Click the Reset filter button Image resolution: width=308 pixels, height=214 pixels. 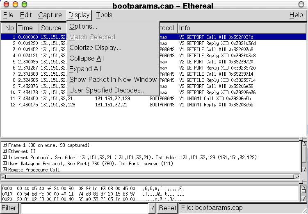pyautogui.click(x=167, y=208)
